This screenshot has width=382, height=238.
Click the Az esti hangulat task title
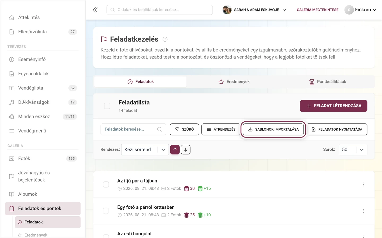click(x=134, y=234)
